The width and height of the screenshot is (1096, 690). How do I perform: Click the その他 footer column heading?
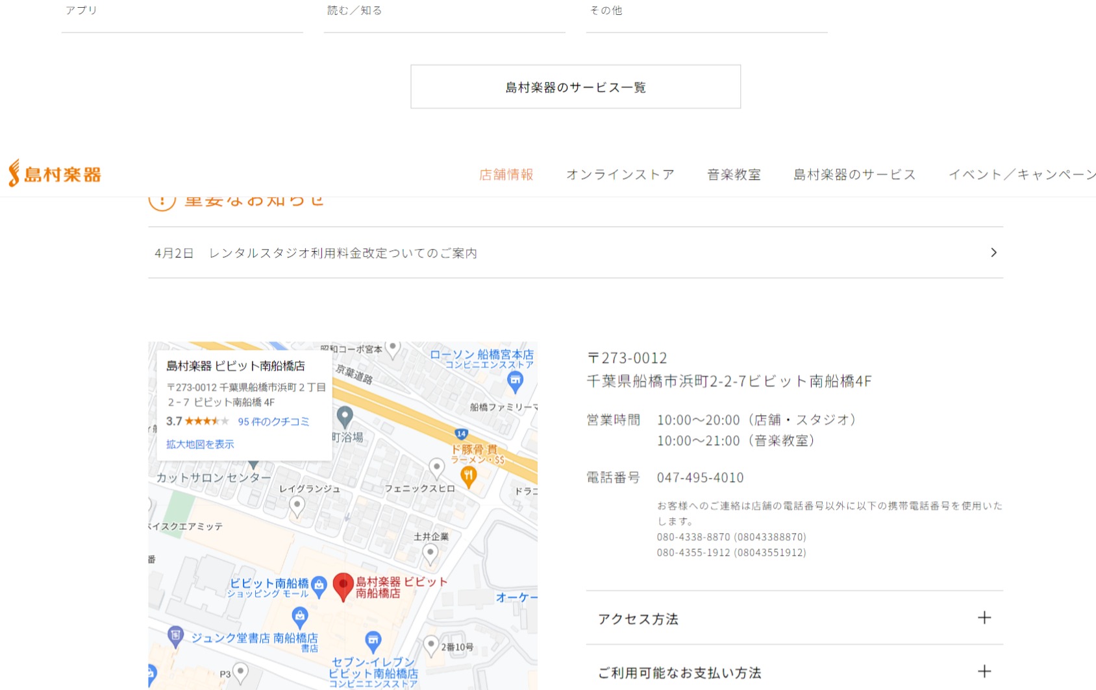[x=606, y=10]
